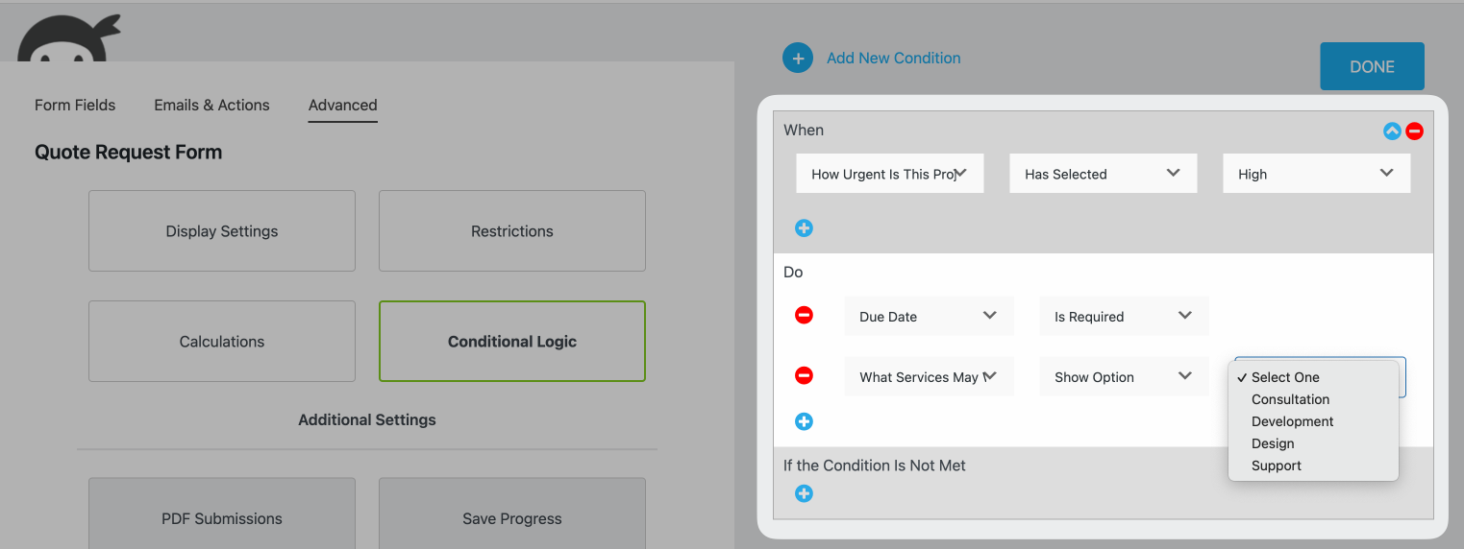1464x549 pixels.
Task: Add another Do action with the blue plus
Action: coord(804,421)
